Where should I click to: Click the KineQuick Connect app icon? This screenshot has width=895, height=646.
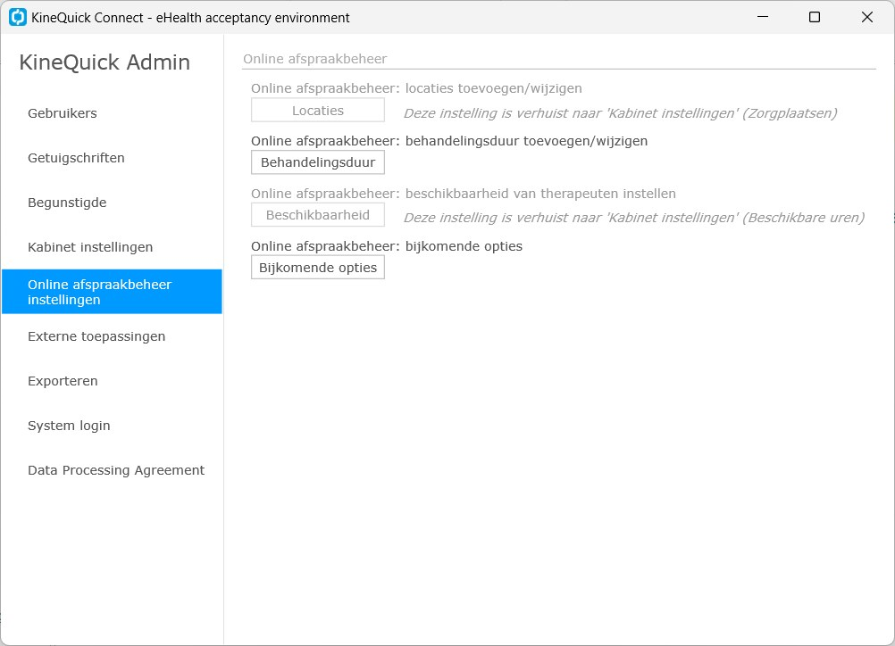tap(18, 17)
